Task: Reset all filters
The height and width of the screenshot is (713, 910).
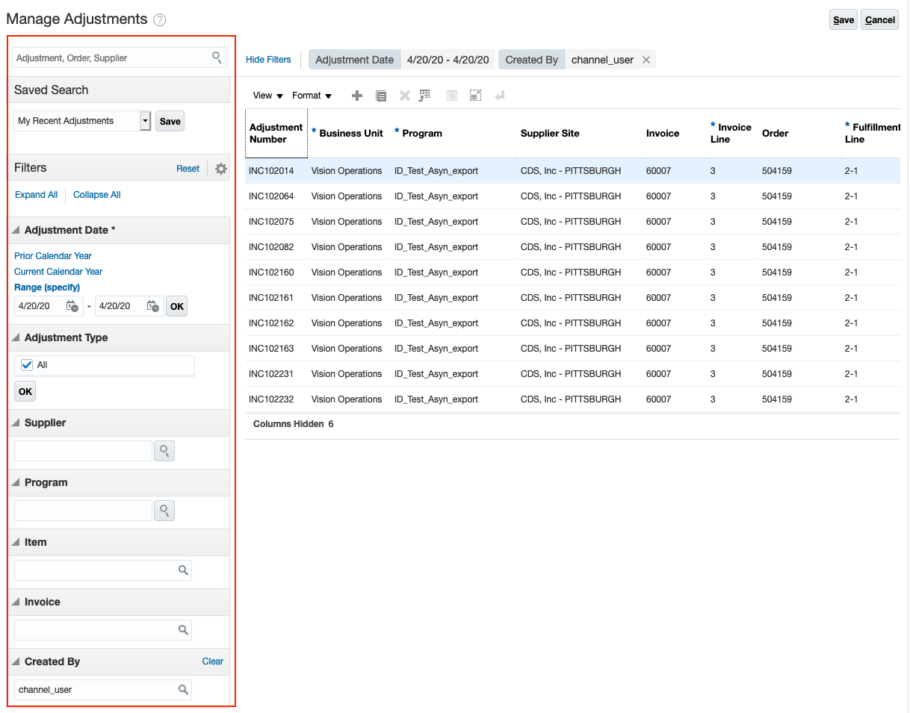Action: tap(188, 169)
